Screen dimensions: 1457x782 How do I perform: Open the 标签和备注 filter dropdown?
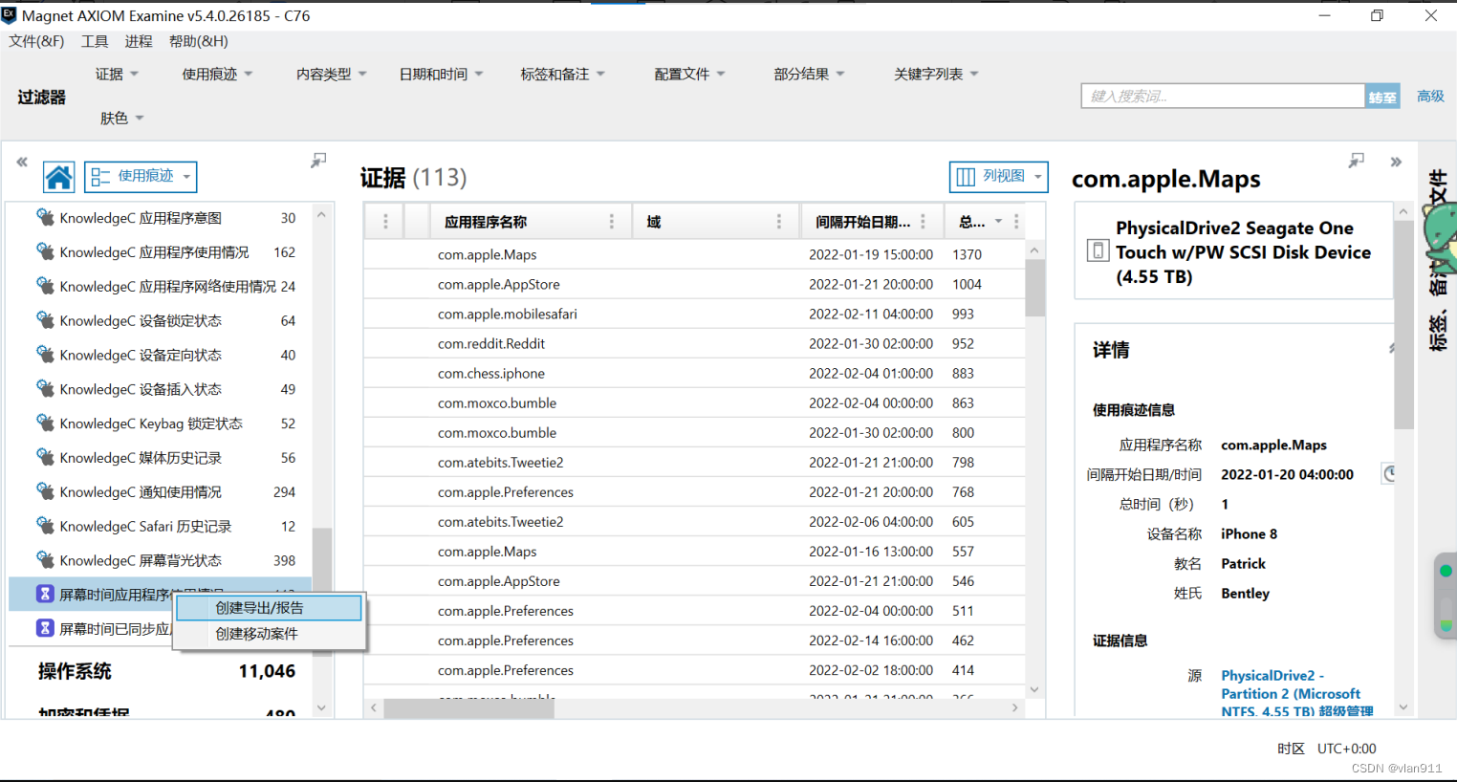click(x=562, y=74)
